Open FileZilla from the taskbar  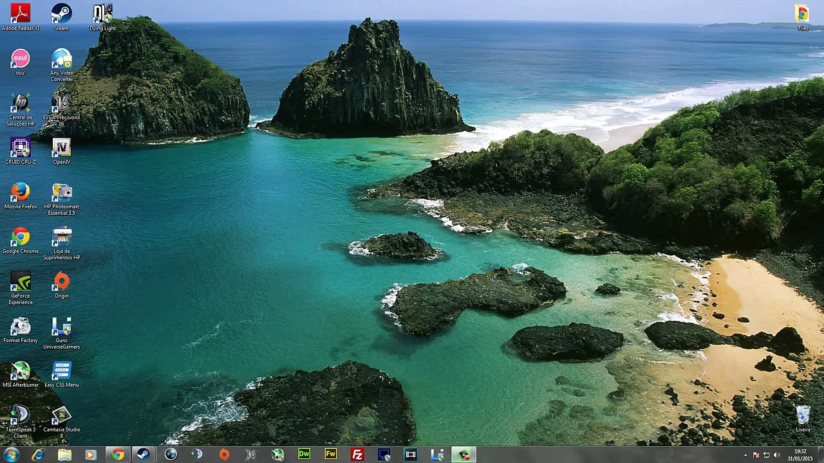click(x=357, y=455)
